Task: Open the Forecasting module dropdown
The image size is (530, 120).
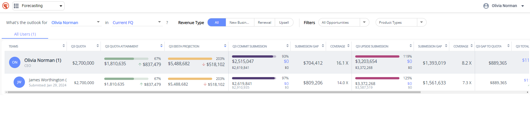Action: [61, 6]
